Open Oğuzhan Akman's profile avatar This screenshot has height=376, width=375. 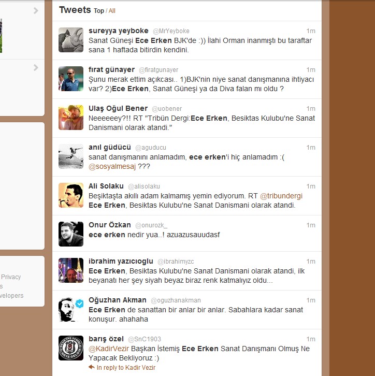(71, 309)
